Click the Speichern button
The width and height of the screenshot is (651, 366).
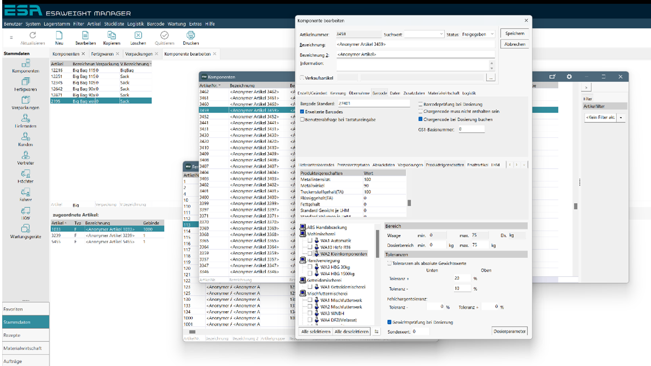point(514,34)
